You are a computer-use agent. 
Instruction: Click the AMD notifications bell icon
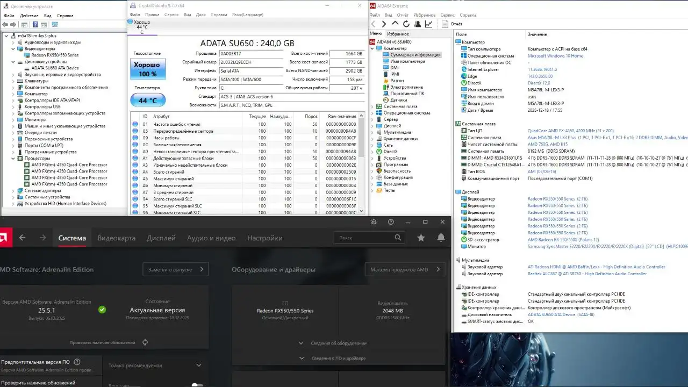click(x=441, y=238)
